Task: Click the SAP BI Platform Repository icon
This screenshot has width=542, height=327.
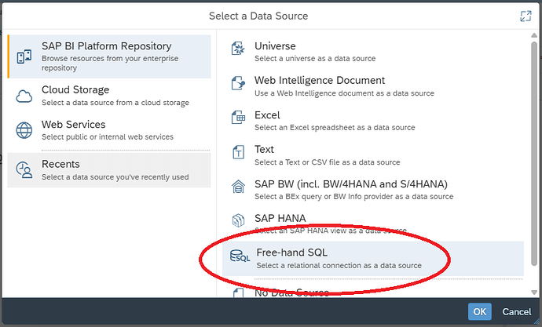Action: (24, 56)
